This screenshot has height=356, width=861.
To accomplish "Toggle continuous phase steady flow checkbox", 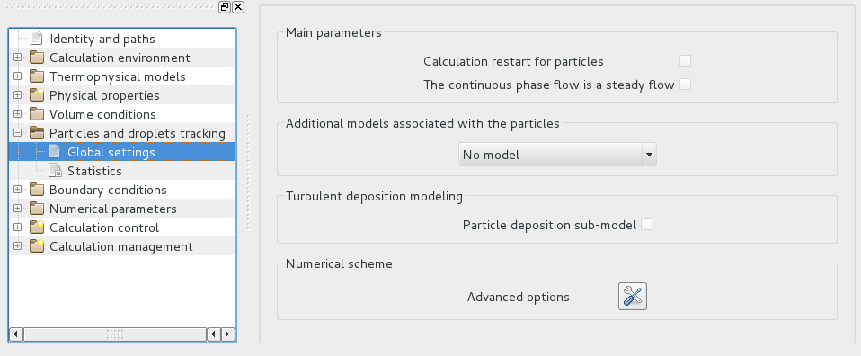I will click(x=685, y=85).
